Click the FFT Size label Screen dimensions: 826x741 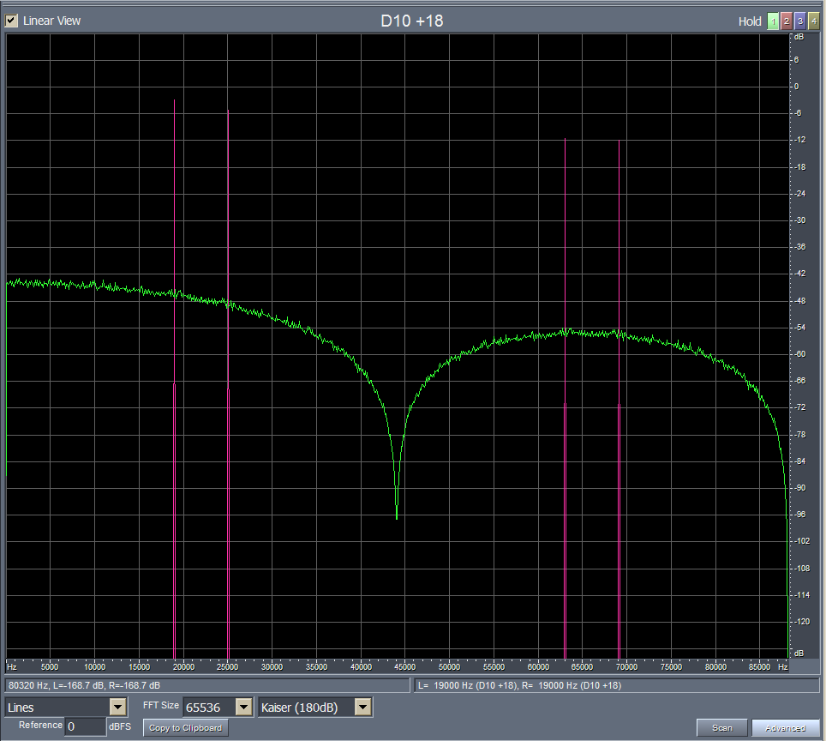tap(161, 705)
